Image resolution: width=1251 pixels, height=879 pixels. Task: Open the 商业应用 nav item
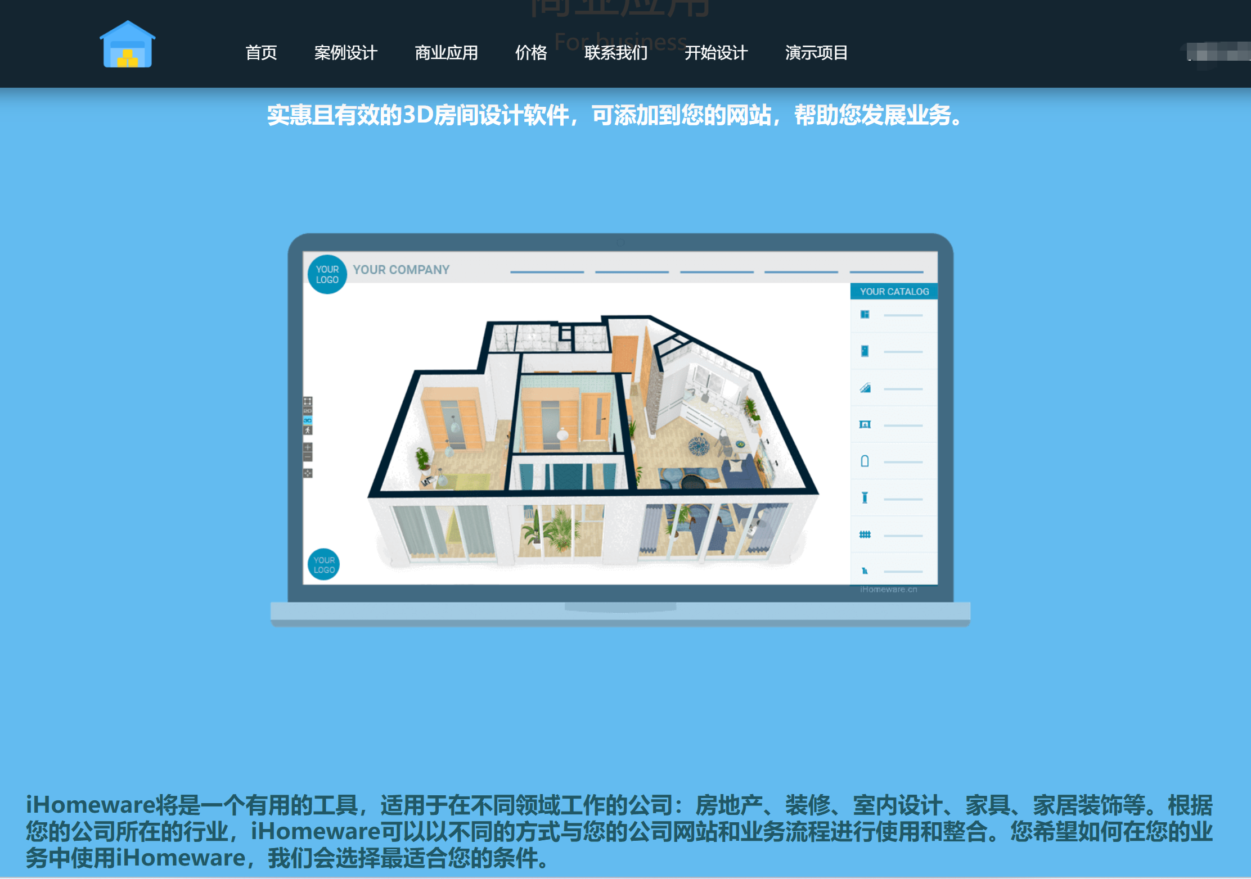[x=446, y=53]
